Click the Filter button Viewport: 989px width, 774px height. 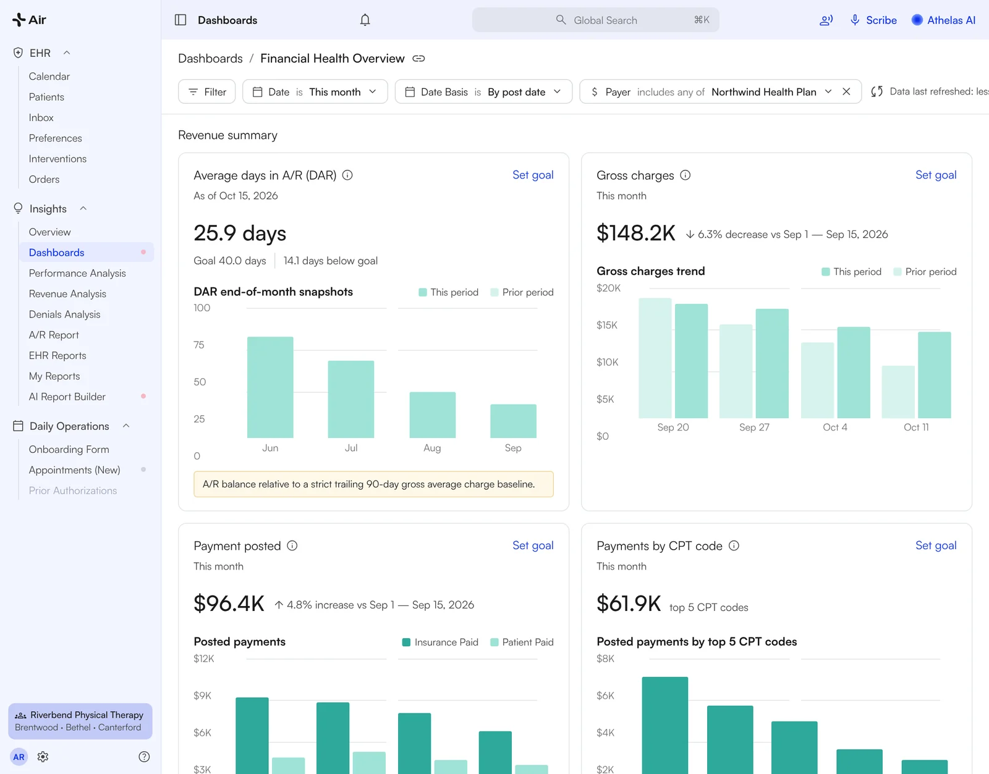point(206,91)
